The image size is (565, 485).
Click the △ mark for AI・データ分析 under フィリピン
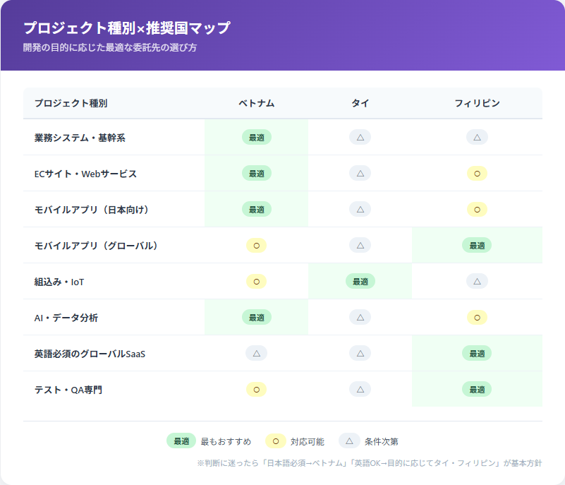click(478, 317)
